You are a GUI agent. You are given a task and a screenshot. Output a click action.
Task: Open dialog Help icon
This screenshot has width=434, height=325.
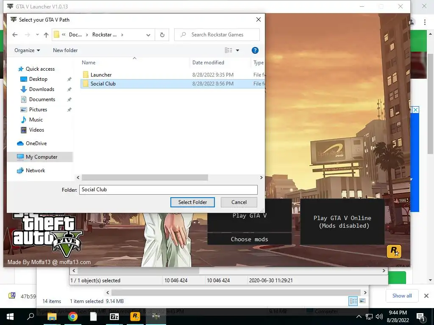(255, 50)
